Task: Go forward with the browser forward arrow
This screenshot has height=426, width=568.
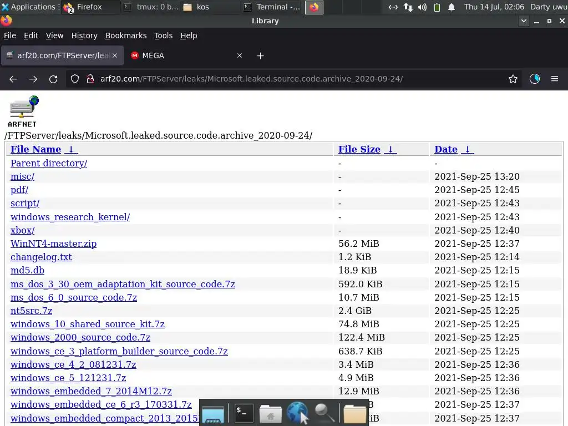Action: [33, 79]
